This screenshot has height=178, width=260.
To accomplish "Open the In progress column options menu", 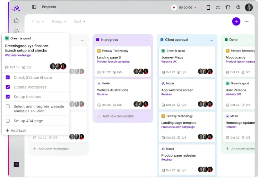I will click(x=147, y=40).
